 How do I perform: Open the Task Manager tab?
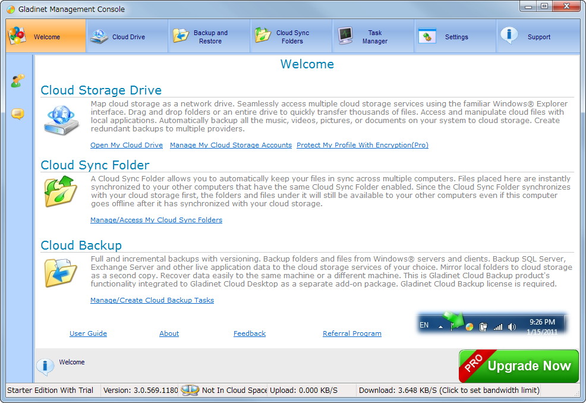click(373, 36)
